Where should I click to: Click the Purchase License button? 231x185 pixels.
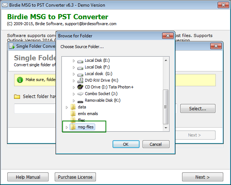[x=75, y=177]
